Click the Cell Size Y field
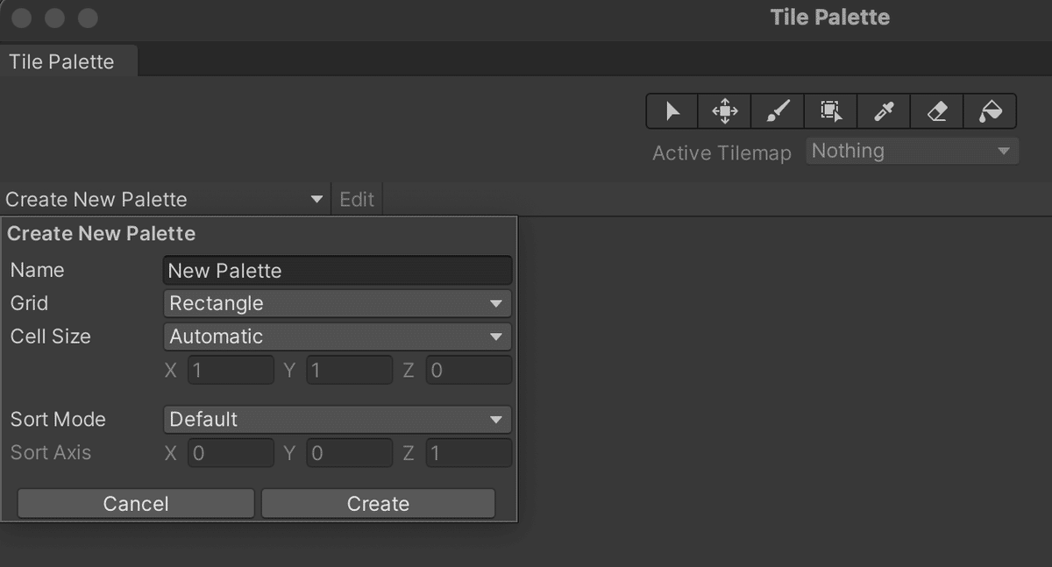This screenshot has height=567, width=1052. point(349,371)
